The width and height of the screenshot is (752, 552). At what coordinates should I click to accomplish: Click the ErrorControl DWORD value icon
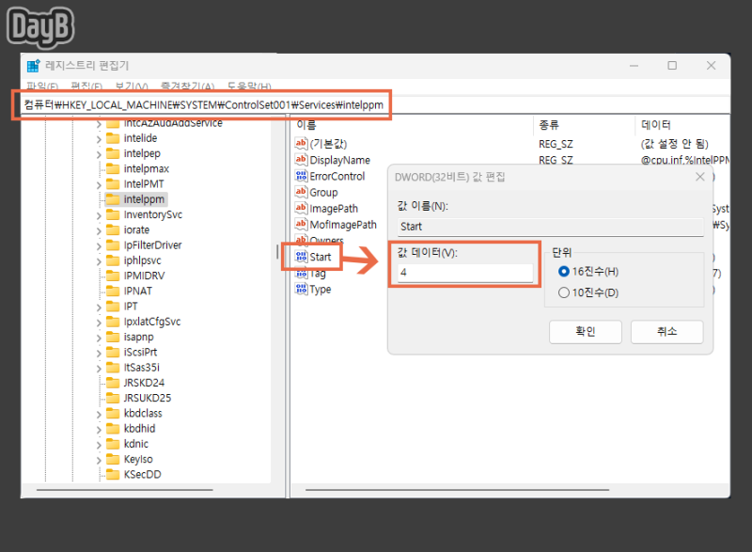click(301, 176)
